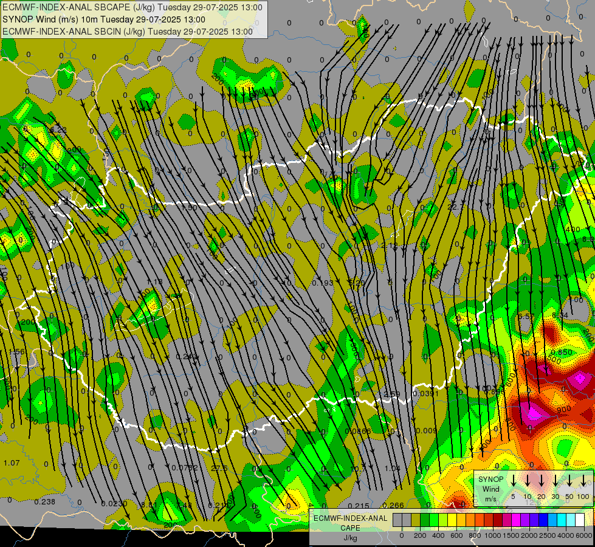Image resolution: width=595 pixels, height=547 pixels.
Task: Pick the dark red CAPE legend swatch
Action: [498, 520]
